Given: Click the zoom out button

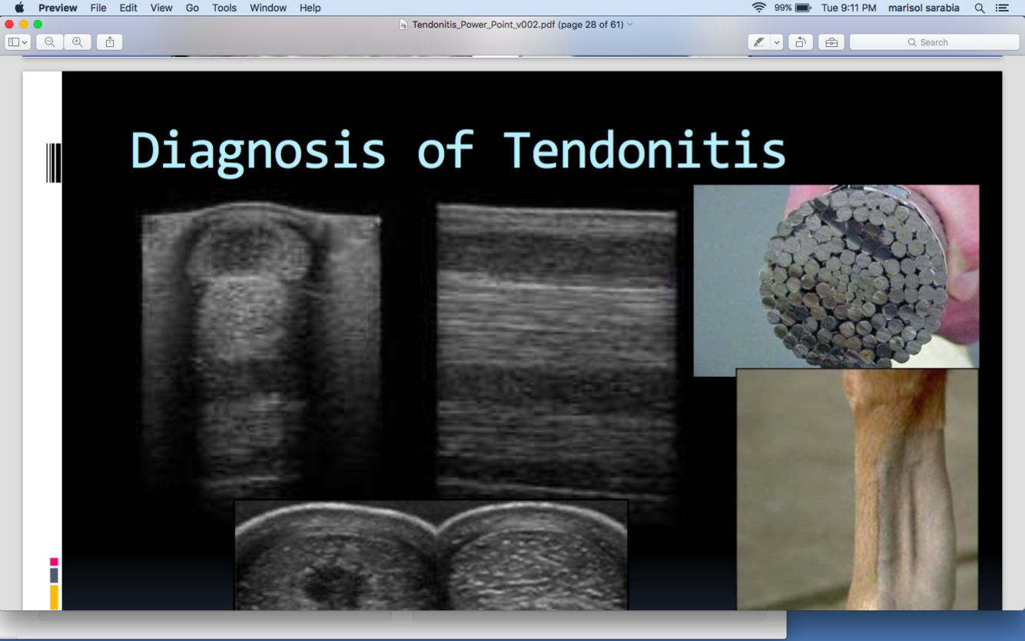Looking at the screenshot, I should click(x=49, y=42).
